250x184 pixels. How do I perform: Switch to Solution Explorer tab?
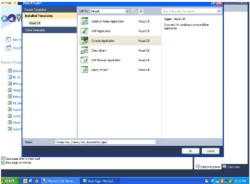pyautogui.click(x=208, y=167)
